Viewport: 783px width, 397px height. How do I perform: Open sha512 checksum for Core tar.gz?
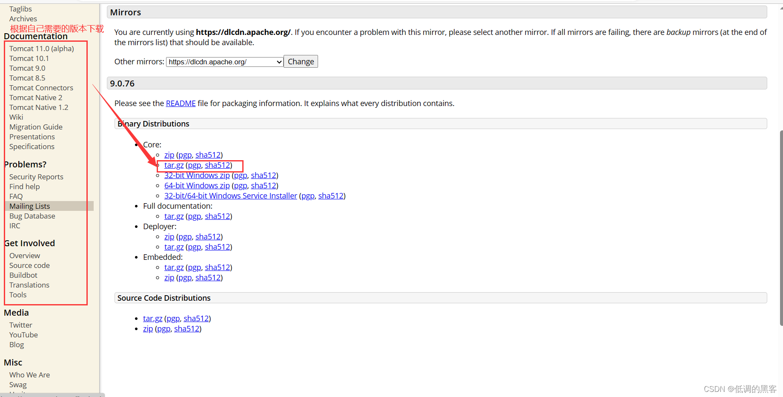[218, 165]
